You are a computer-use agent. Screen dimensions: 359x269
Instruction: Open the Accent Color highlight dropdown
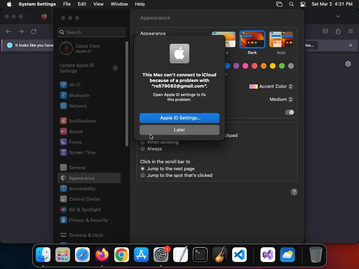click(271, 86)
